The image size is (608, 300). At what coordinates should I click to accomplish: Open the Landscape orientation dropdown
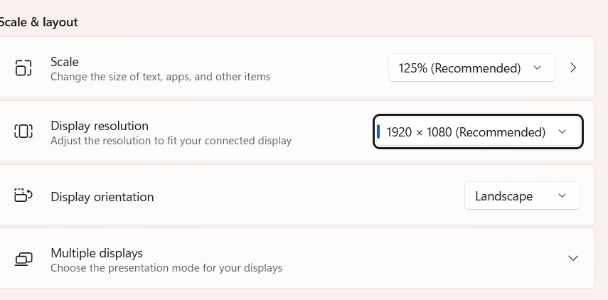[x=522, y=195]
